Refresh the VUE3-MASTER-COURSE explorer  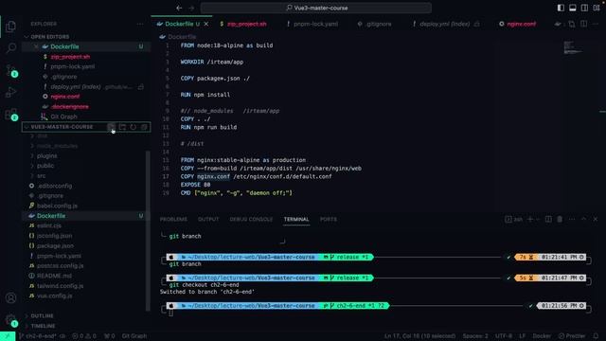point(133,127)
